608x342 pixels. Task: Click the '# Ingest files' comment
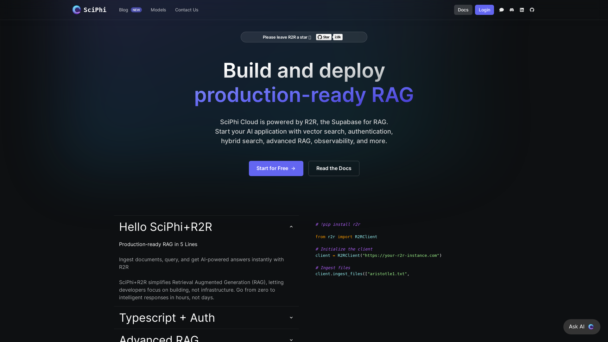click(333, 268)
